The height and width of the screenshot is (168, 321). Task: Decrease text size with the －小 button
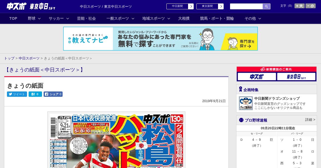(x=311, y=6)
